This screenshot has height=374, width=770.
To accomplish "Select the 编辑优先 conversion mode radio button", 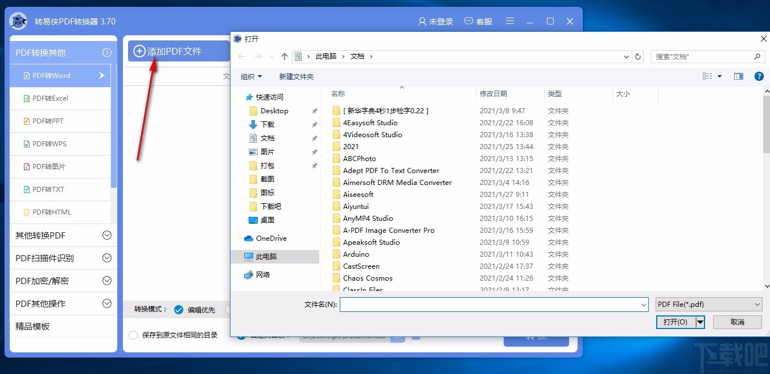I will tap(179, 310).
